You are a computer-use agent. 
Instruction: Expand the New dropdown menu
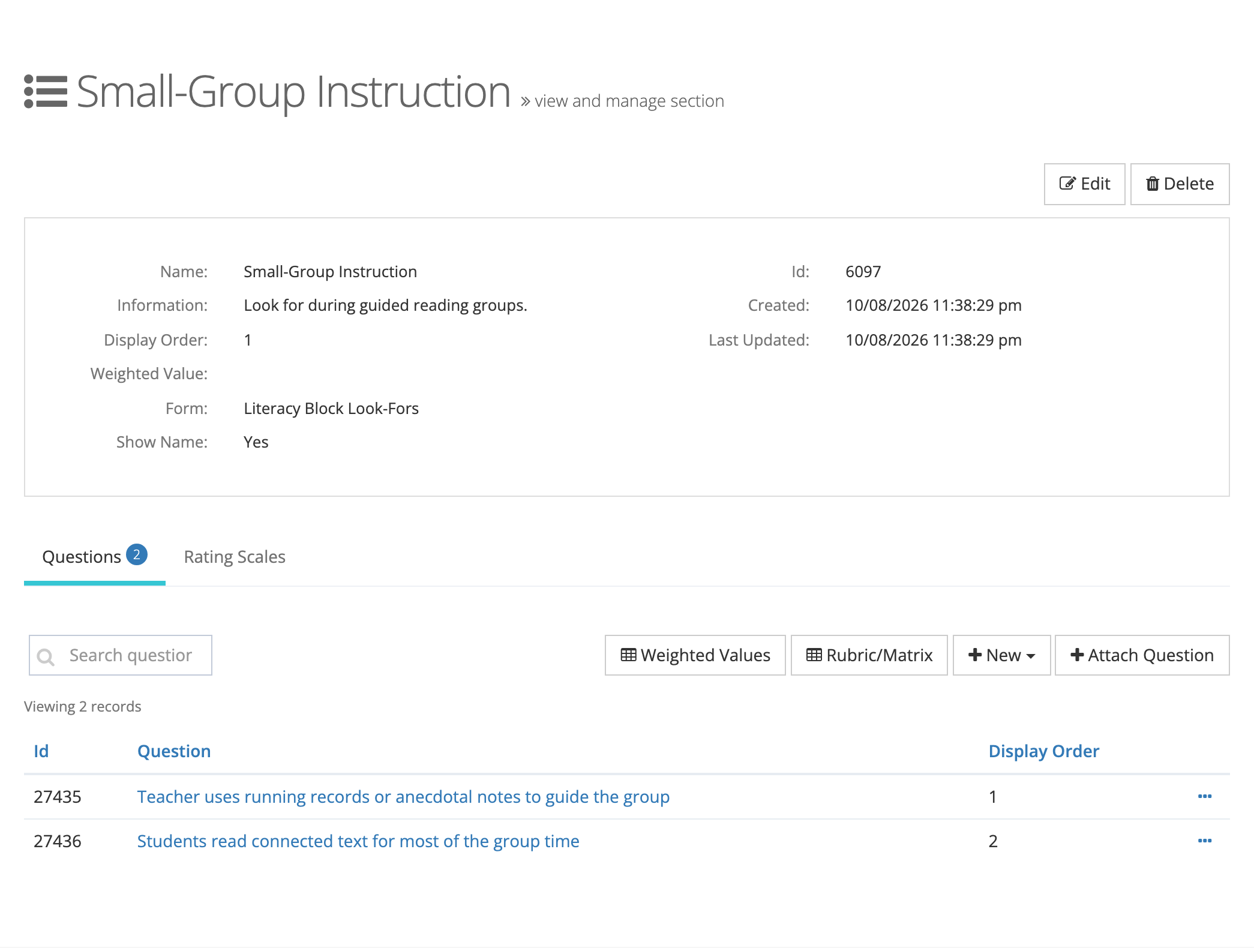coord(1001,655)
